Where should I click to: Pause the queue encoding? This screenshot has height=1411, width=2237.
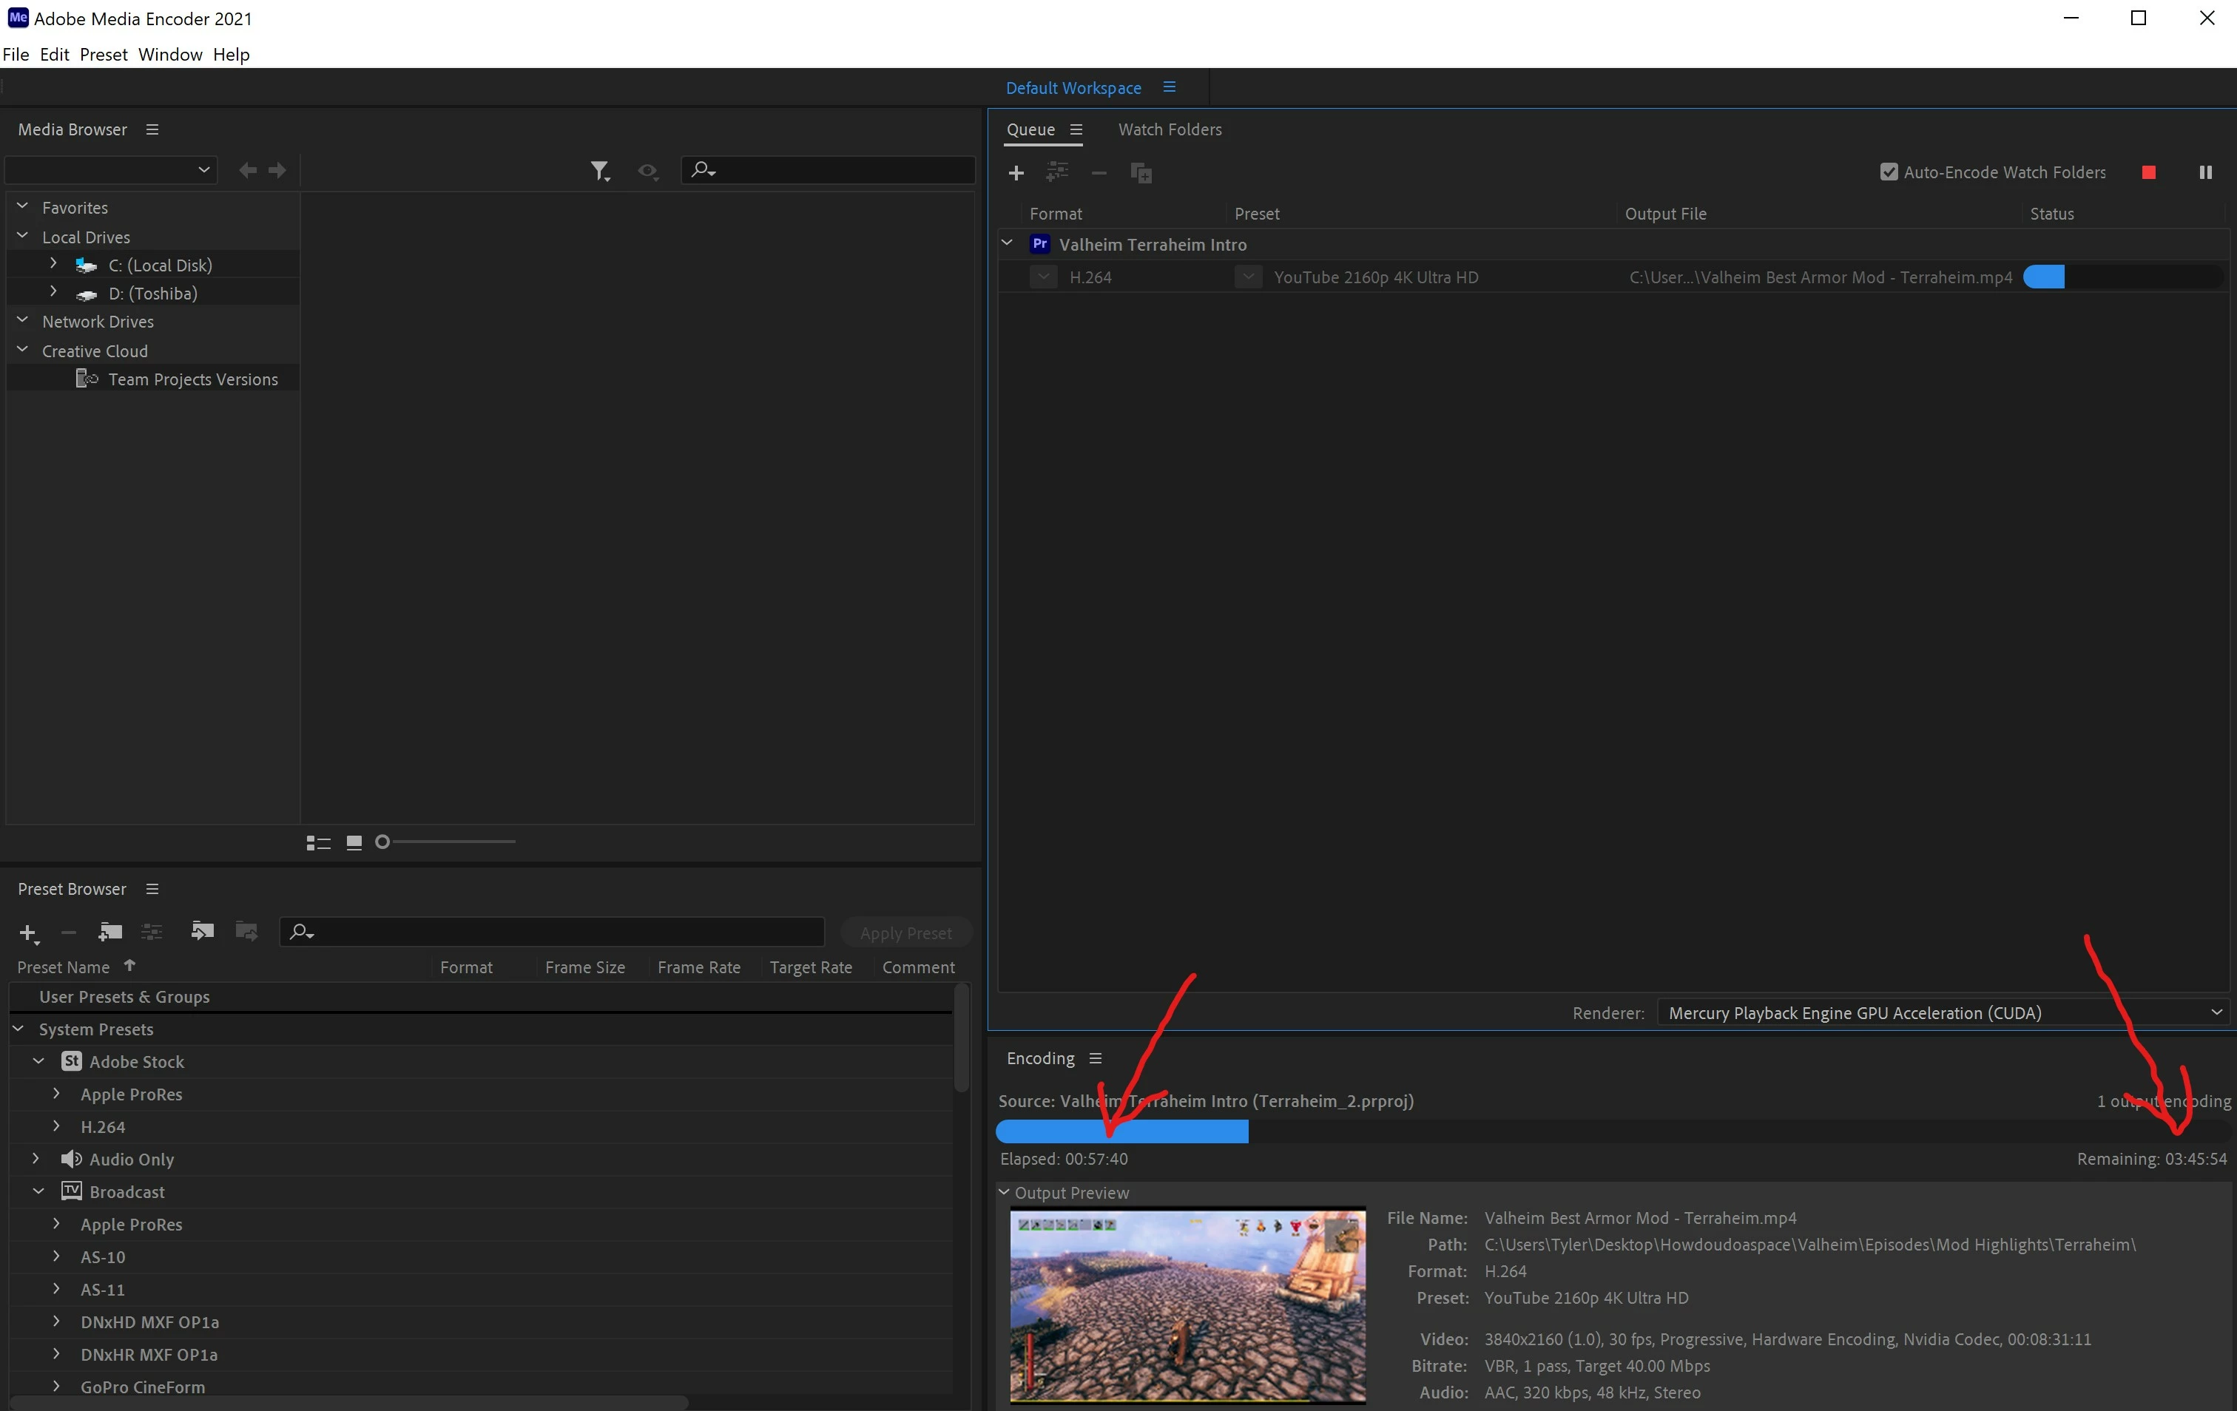pyautogui.click(x=2204, y=173)
